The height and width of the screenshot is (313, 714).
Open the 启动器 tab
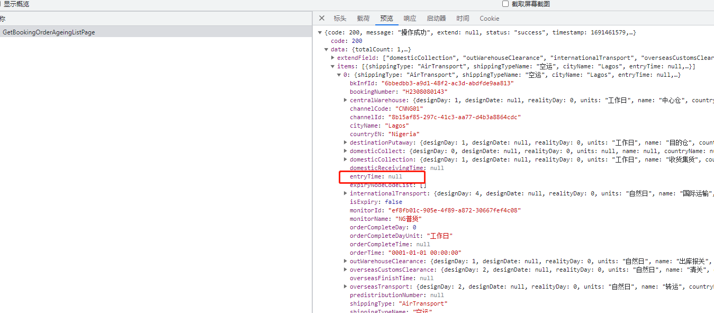(436, 19)
